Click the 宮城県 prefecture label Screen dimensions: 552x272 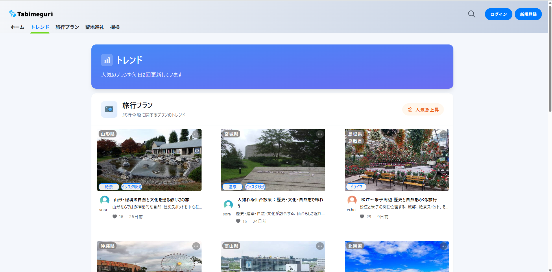(x=231, y=134)
